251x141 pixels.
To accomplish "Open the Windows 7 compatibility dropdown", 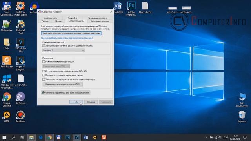I will click(x=64, y=51).
